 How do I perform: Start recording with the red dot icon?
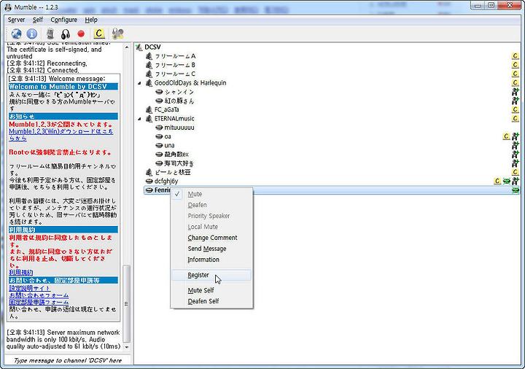point(81,34)
